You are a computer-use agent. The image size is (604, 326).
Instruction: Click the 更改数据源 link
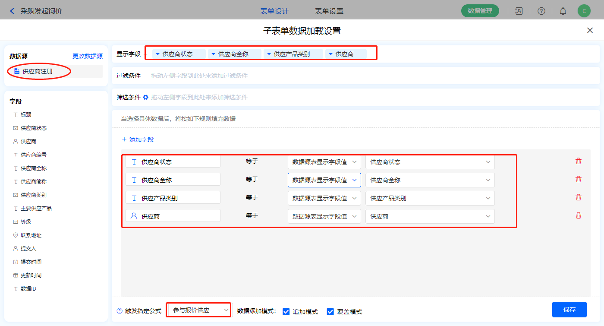click(x=88, y=56)
